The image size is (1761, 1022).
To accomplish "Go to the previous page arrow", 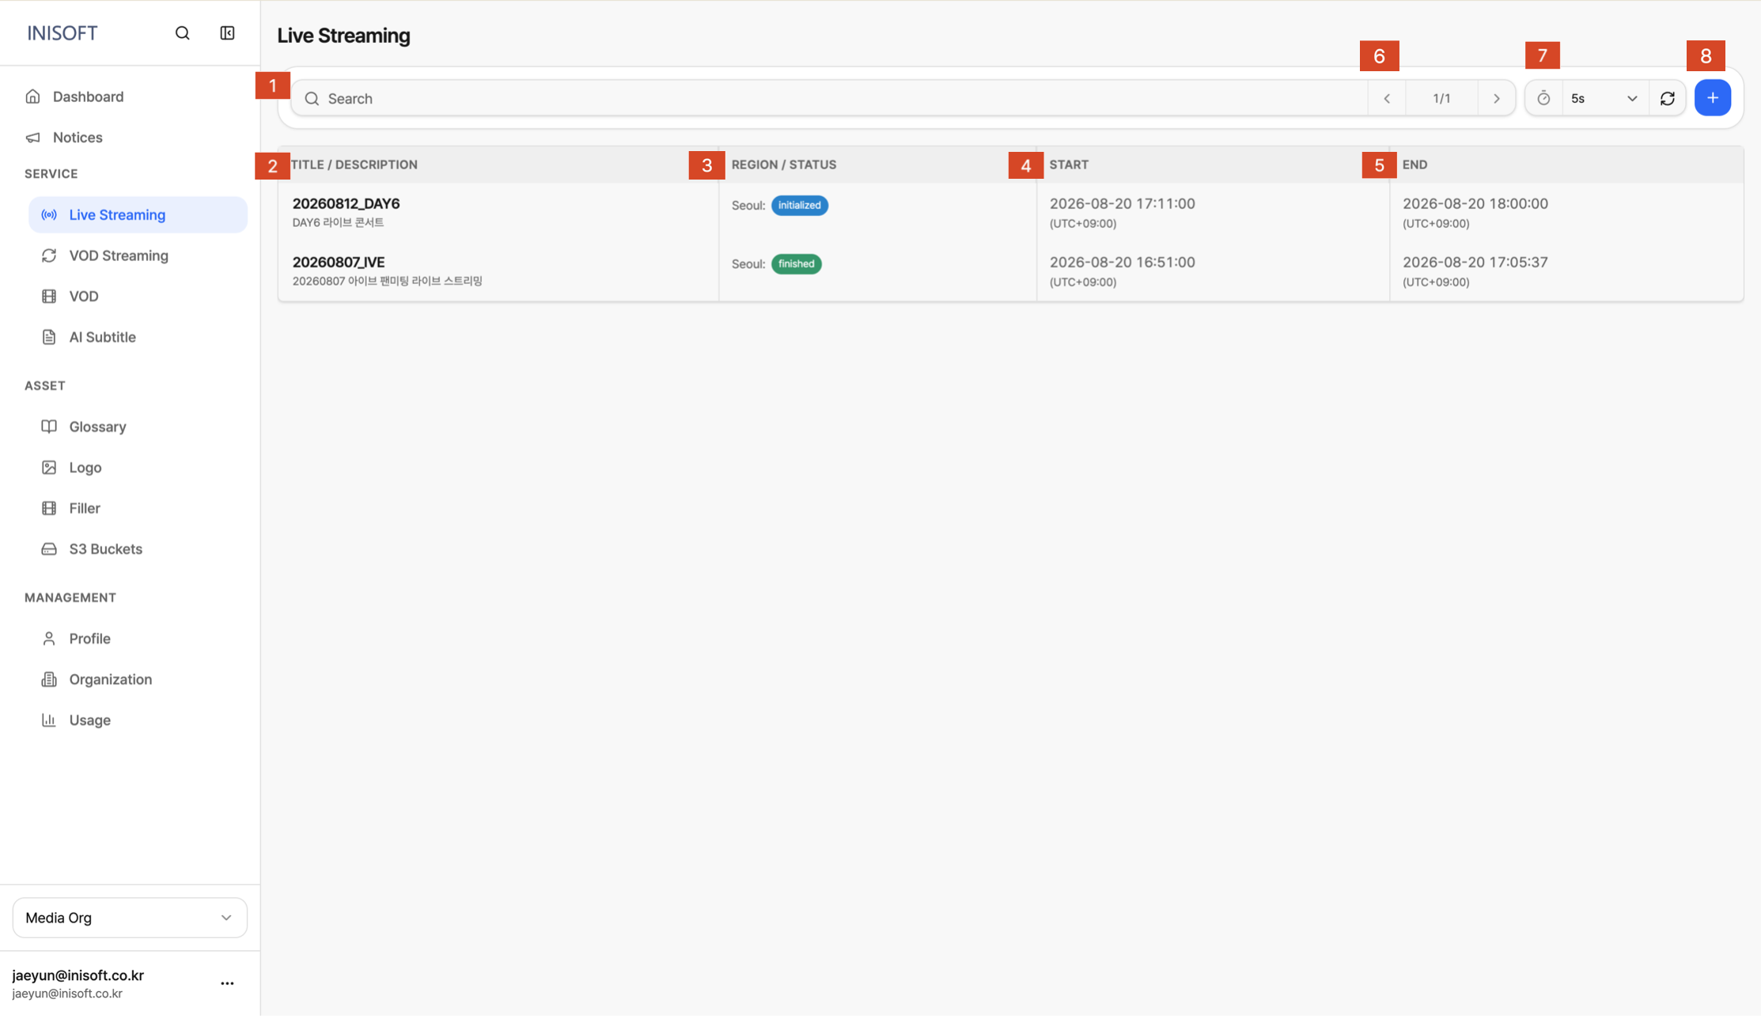I will (1387, 98).
